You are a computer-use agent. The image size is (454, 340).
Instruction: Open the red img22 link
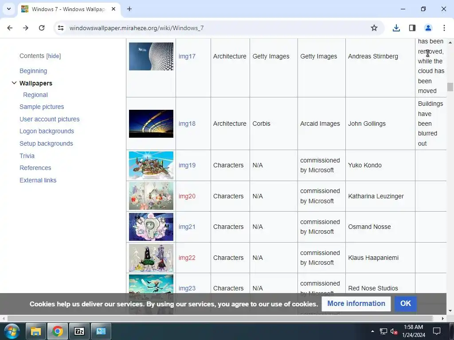(187, 258)
